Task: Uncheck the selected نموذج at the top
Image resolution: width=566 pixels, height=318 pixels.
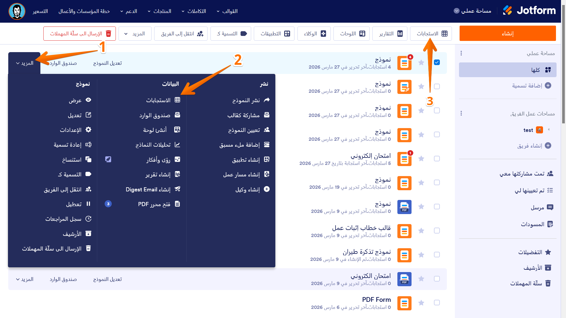Action: (437, 62)
